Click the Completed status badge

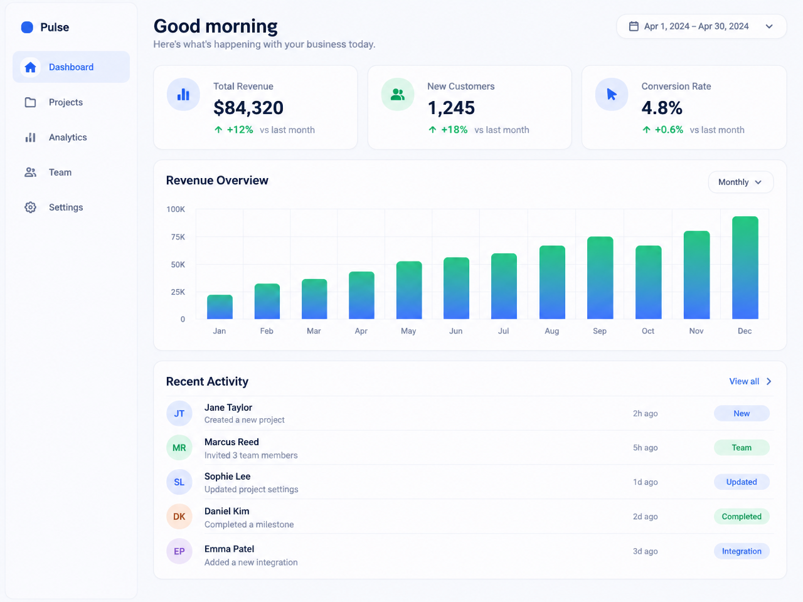point(742,517)
